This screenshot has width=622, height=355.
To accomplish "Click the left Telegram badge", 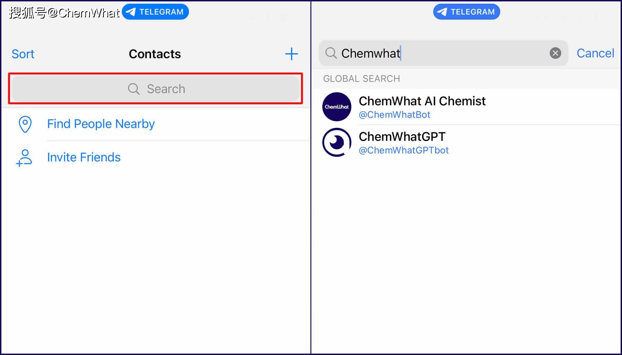I will pos(155,12).
